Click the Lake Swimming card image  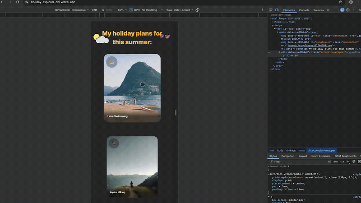click(x=132, y=88)
